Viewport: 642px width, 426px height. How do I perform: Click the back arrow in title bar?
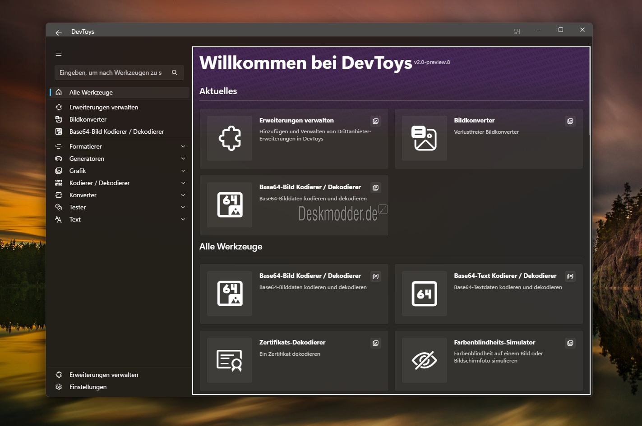(59, 32)
